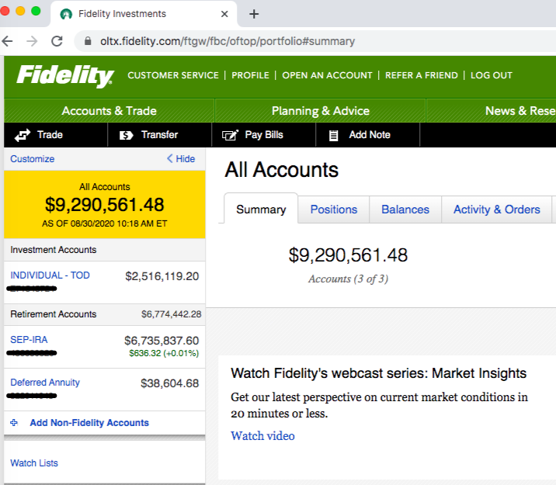This screenshot has width=556, height=485.
Task: Log out of Fidelity
Action: tap(491, 75)
